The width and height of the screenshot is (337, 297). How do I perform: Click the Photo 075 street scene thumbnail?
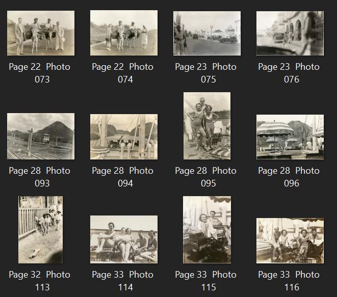[x=206, y=33]
